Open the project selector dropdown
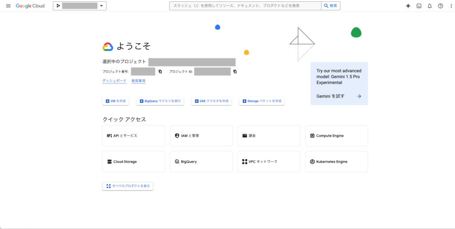455x229 pixels. (x=80, y=6)
